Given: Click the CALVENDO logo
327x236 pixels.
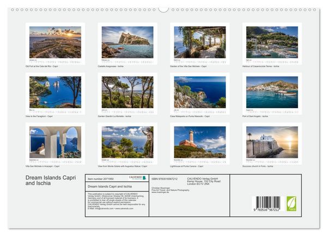Looking at the screenshot, I should [137, 178].
